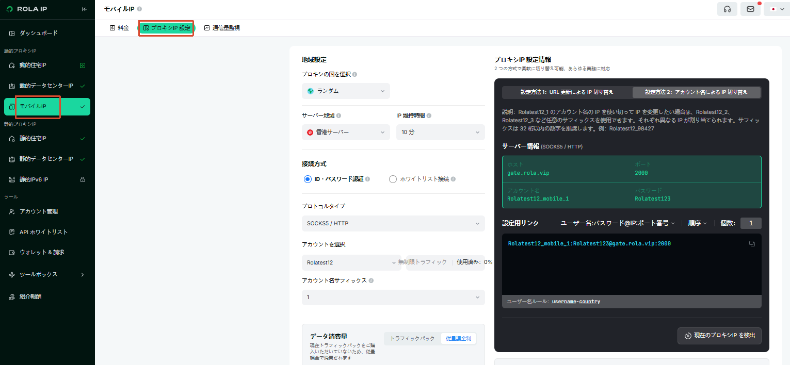Click password value Rolatest123

click(653, 198)
